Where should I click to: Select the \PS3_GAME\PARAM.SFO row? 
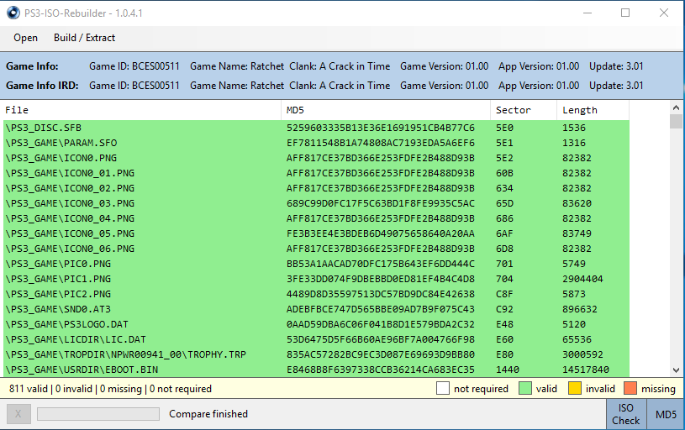pos(316,143)
